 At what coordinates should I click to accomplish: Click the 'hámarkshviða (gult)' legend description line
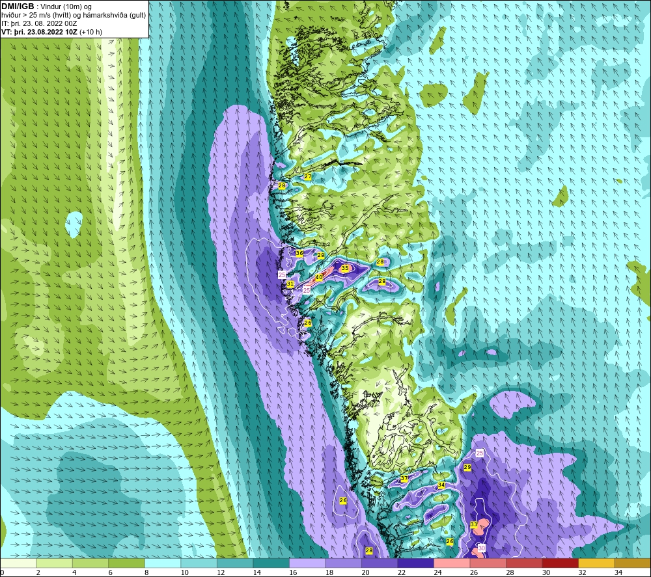(74, 15)
